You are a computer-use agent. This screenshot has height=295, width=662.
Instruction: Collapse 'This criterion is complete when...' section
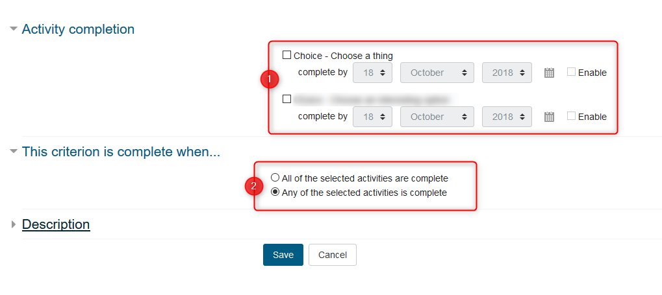click(x=14, y=152)
